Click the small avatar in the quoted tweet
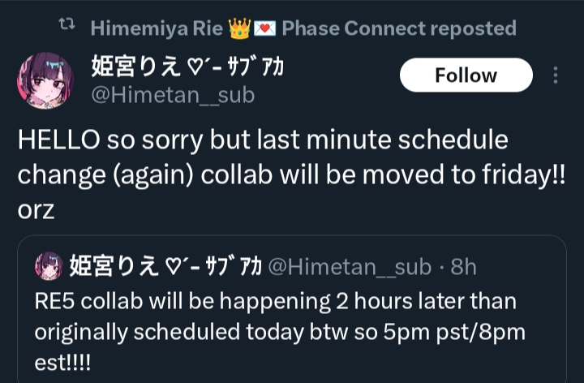 click(x=49, y=266)
